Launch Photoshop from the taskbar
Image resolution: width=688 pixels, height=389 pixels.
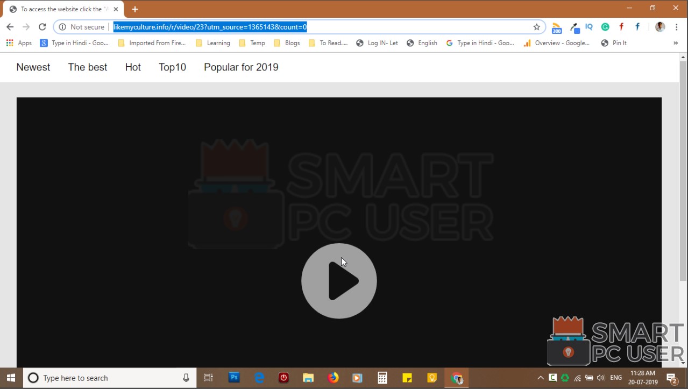pyautogui.click(x=234, y=378)
